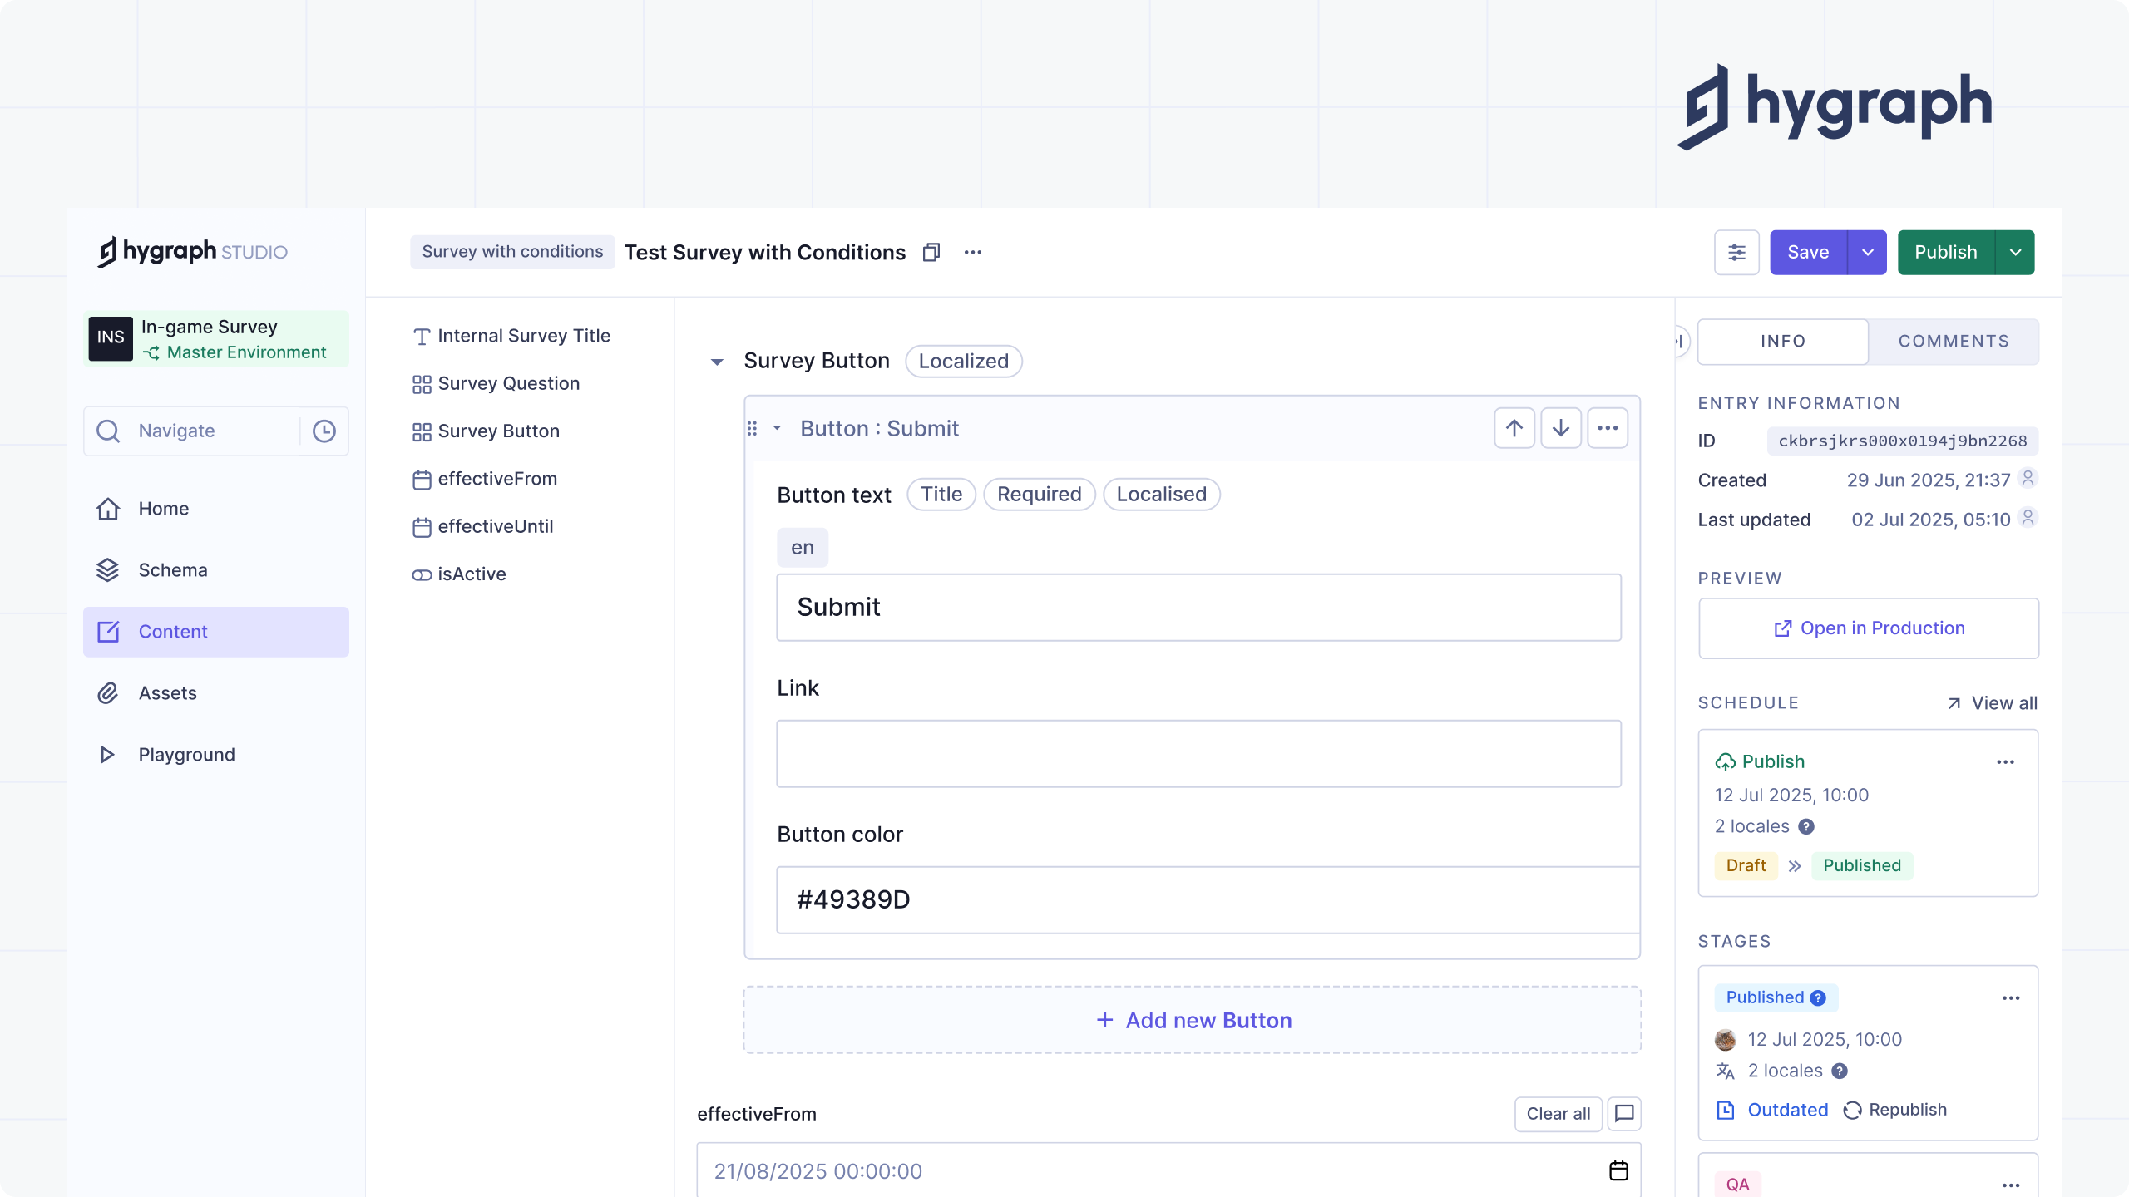Click Open in Production link

pos(1869,628)
